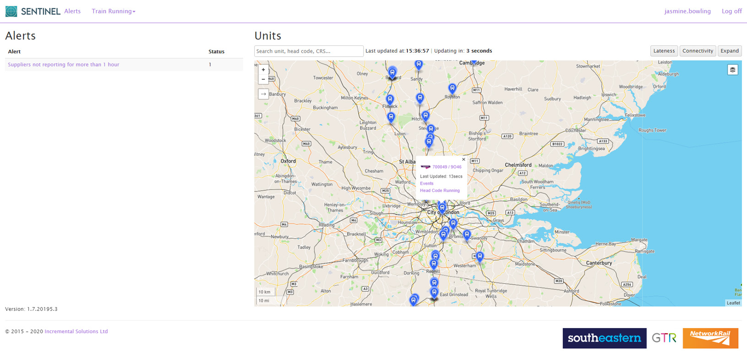This screenshot has width=747, height=351.
Task: Click the map zoom in plus button
Action: pyautogui.click(x=263, y=70)
